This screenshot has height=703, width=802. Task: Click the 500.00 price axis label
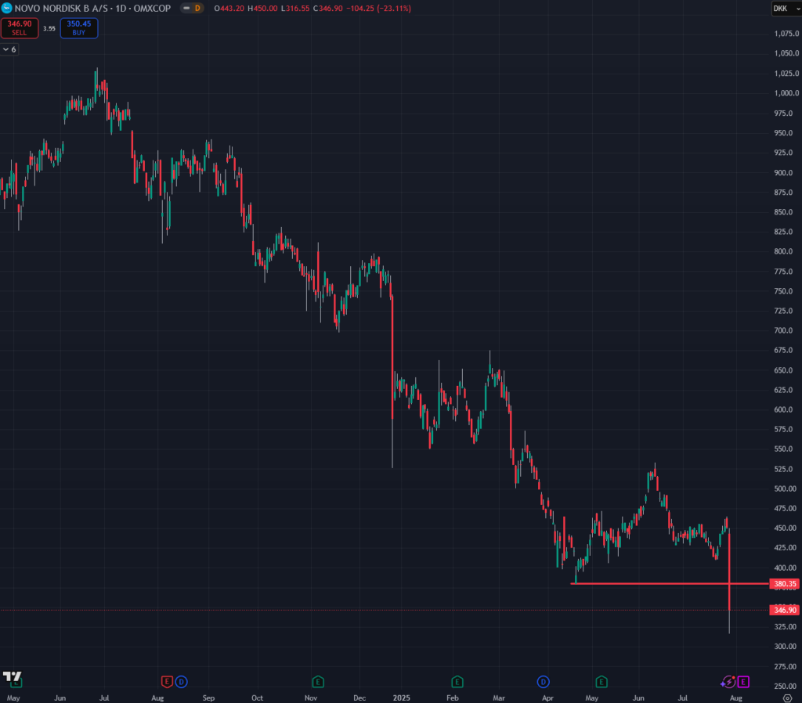(786, 488)
